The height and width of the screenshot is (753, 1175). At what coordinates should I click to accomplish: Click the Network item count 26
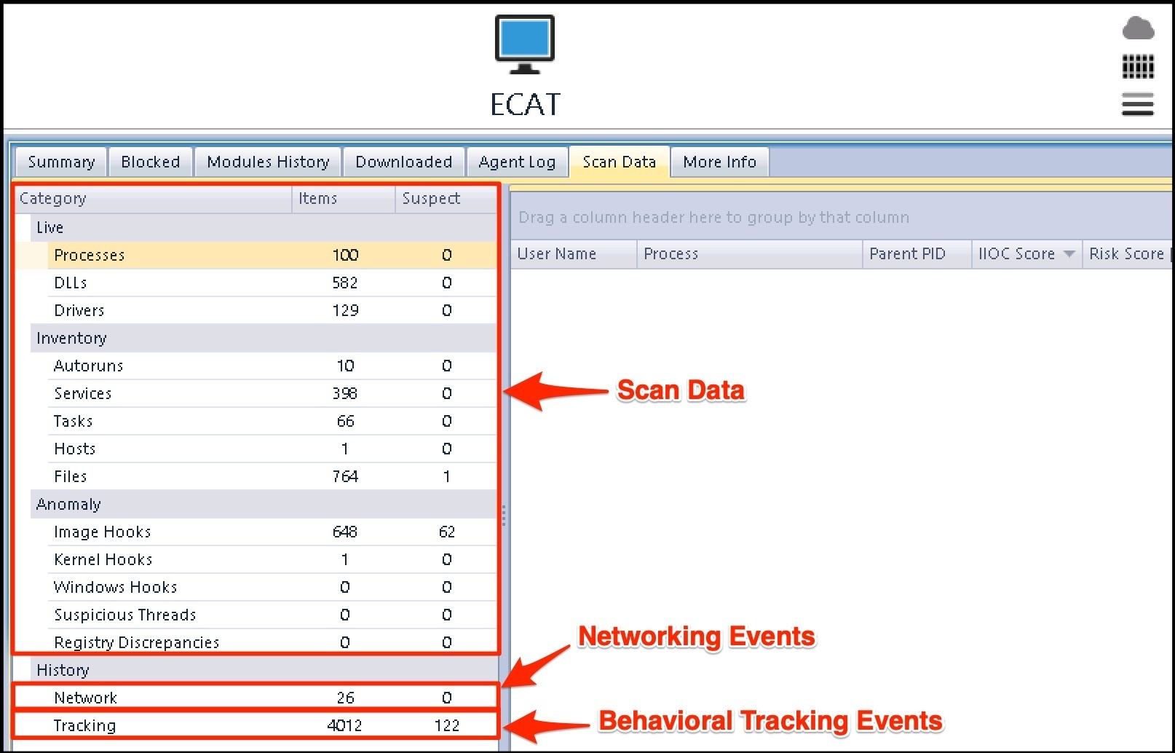pos(345,698)
